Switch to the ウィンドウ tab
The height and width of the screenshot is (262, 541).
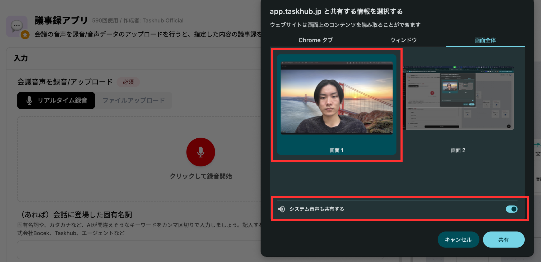click(x=403, y=40)
